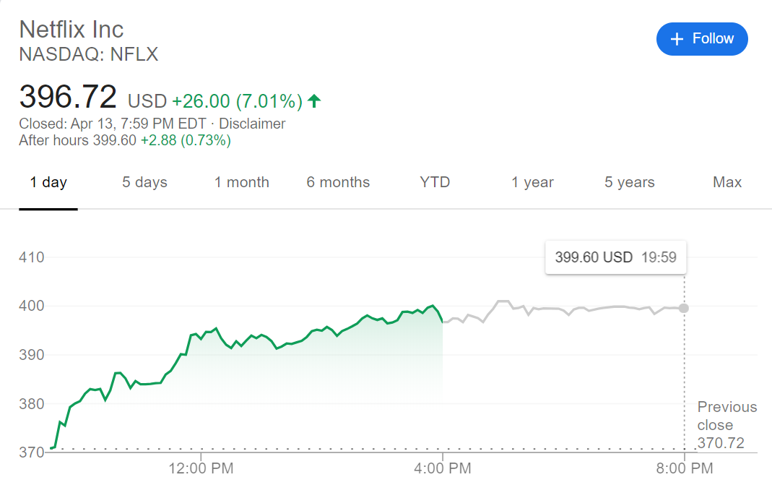Image resolution: width=772 pixels, height=485 pixels.
Task: Click the 12:00 PM axis label
Action: click(x=201, y=468)
